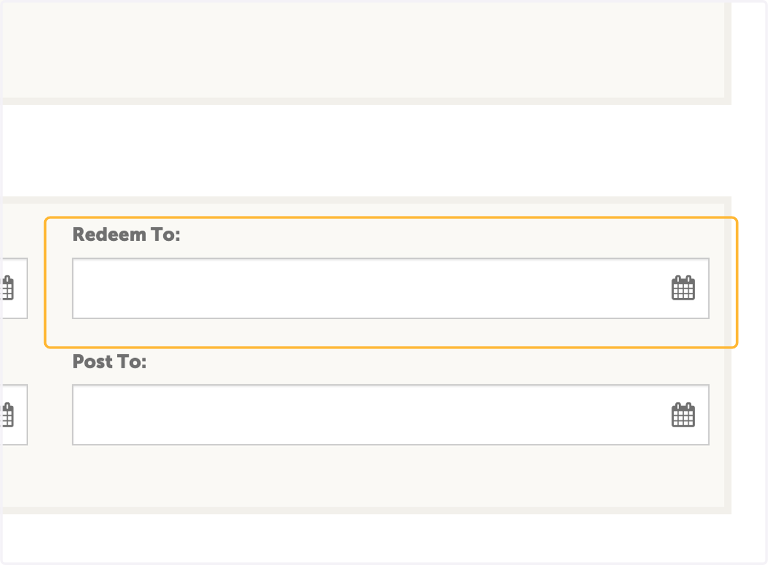Open the Post To calendar picker

click(x=683, y=414)
